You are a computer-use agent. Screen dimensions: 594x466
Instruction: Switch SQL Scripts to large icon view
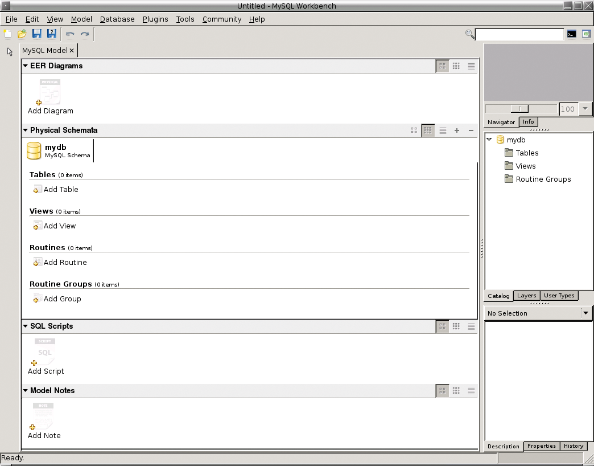pos(442,326)
